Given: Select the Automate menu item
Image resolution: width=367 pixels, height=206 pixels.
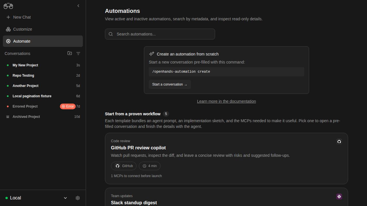Looking at the screenshot, I should coord(43,41).
